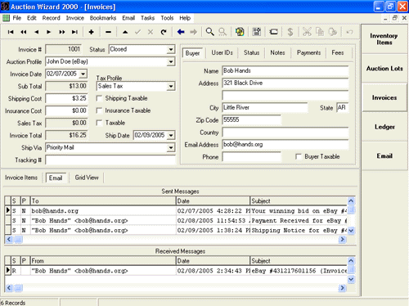Screen dimensions: 409x306
Task: Open the Bookmarks menu
Action: (x=103, y=18)
